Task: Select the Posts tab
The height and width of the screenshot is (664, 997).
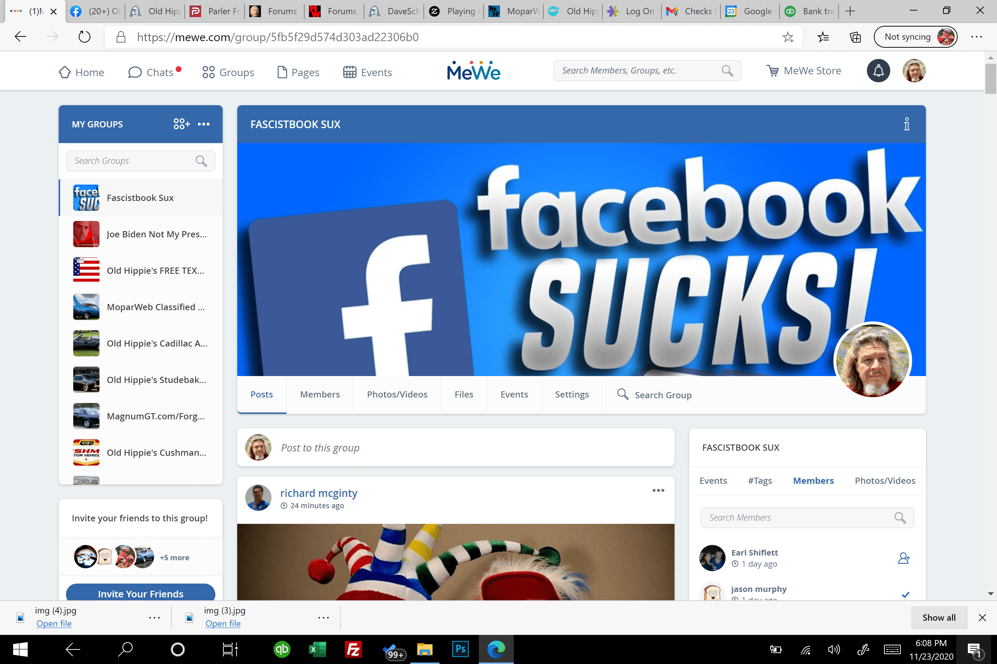Action: 262,394
